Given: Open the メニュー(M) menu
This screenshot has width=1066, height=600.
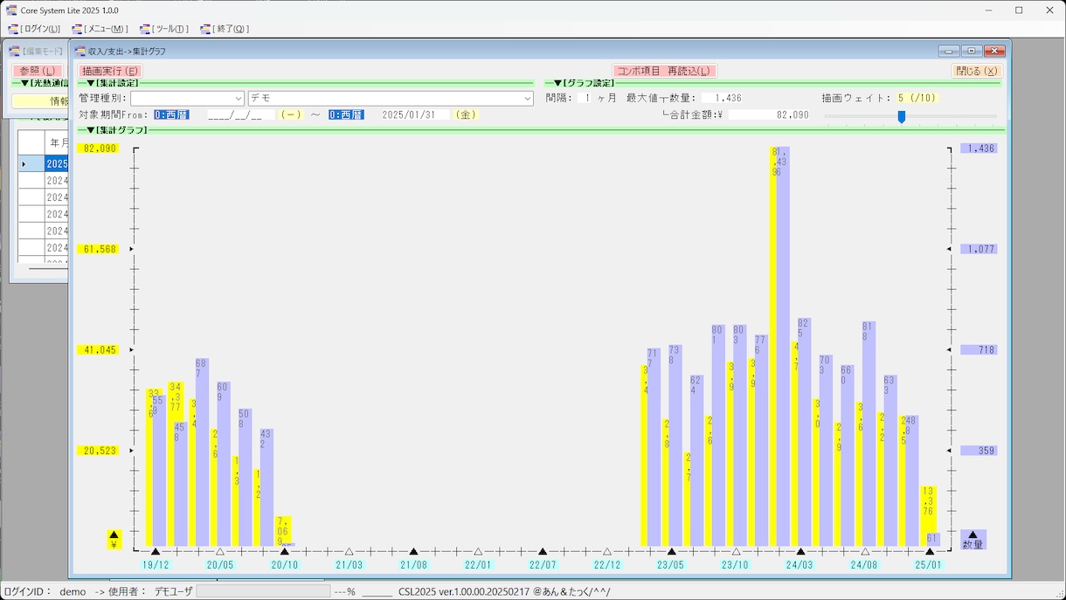Looking at the screenshot, I should tap(101, 29).
